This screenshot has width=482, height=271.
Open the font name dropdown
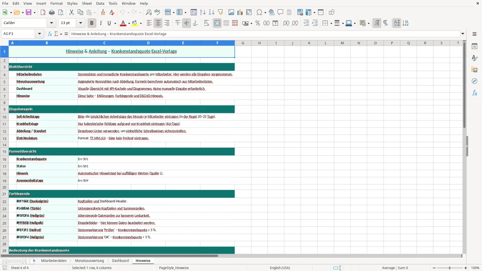click(51, 23)
